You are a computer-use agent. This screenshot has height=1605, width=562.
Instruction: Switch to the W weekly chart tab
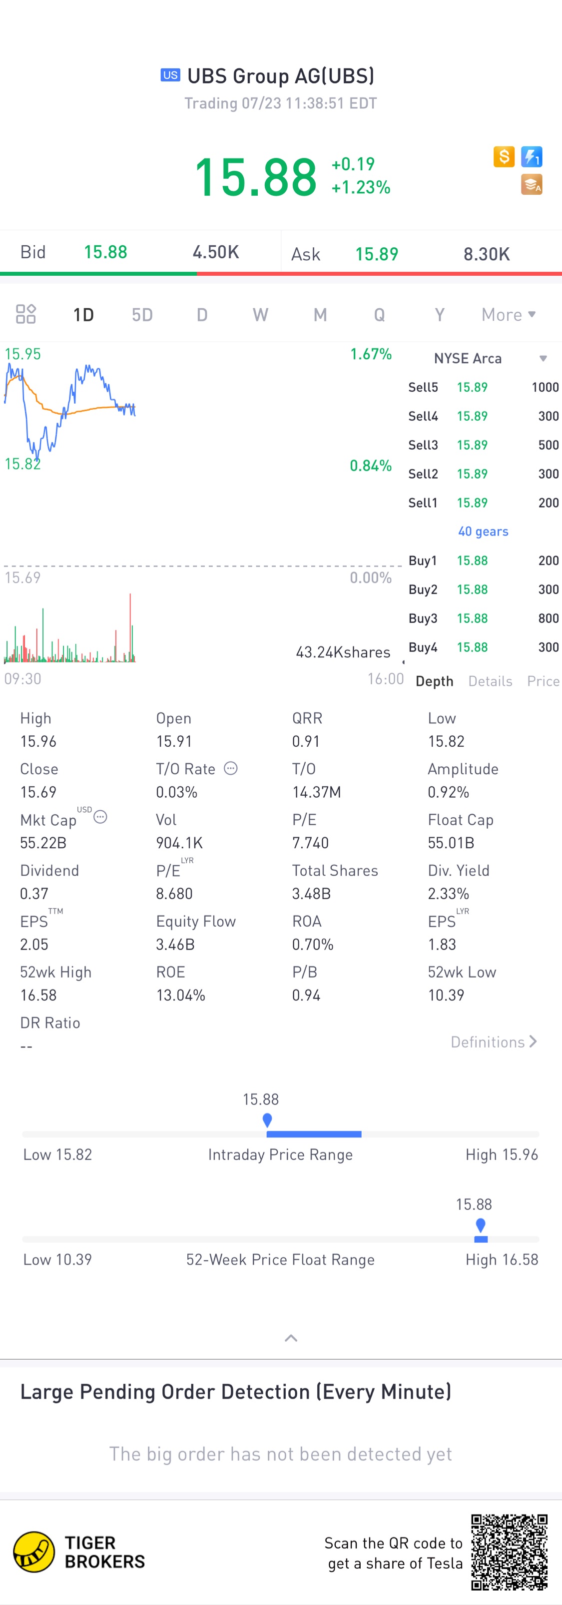coord(260,315)
